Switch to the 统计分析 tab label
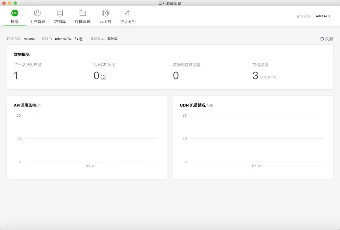The image size is (340, 230). [128, 21]
